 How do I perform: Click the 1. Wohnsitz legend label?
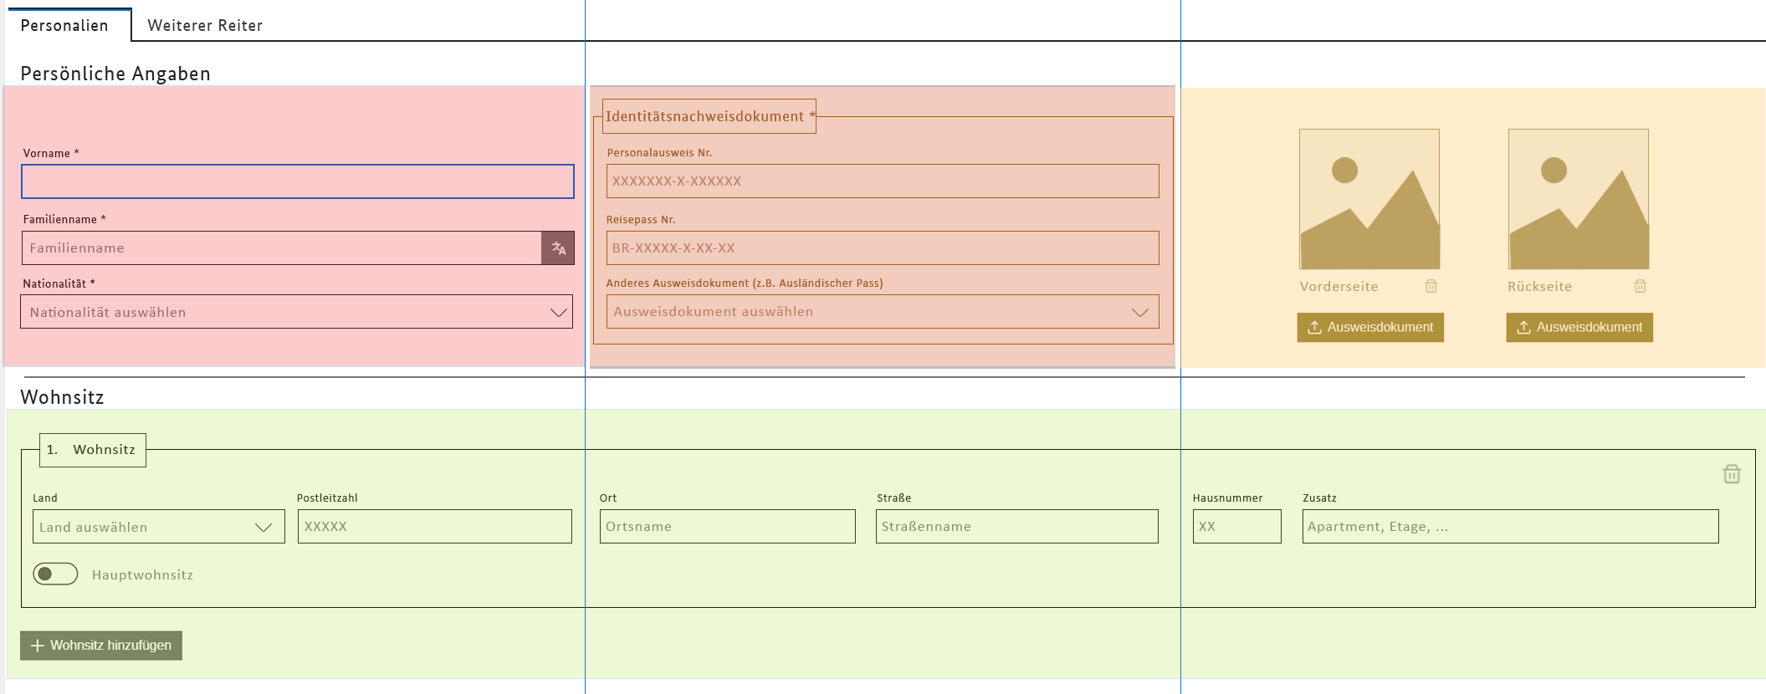click(91, 450)
